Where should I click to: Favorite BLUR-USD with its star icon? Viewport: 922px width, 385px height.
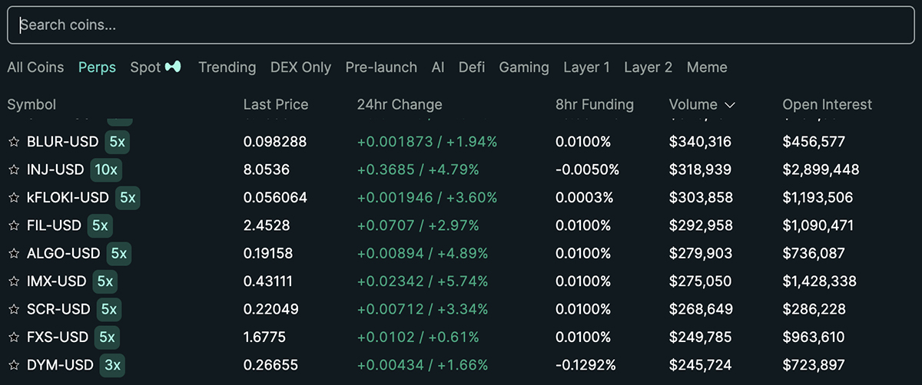(13, 142)
